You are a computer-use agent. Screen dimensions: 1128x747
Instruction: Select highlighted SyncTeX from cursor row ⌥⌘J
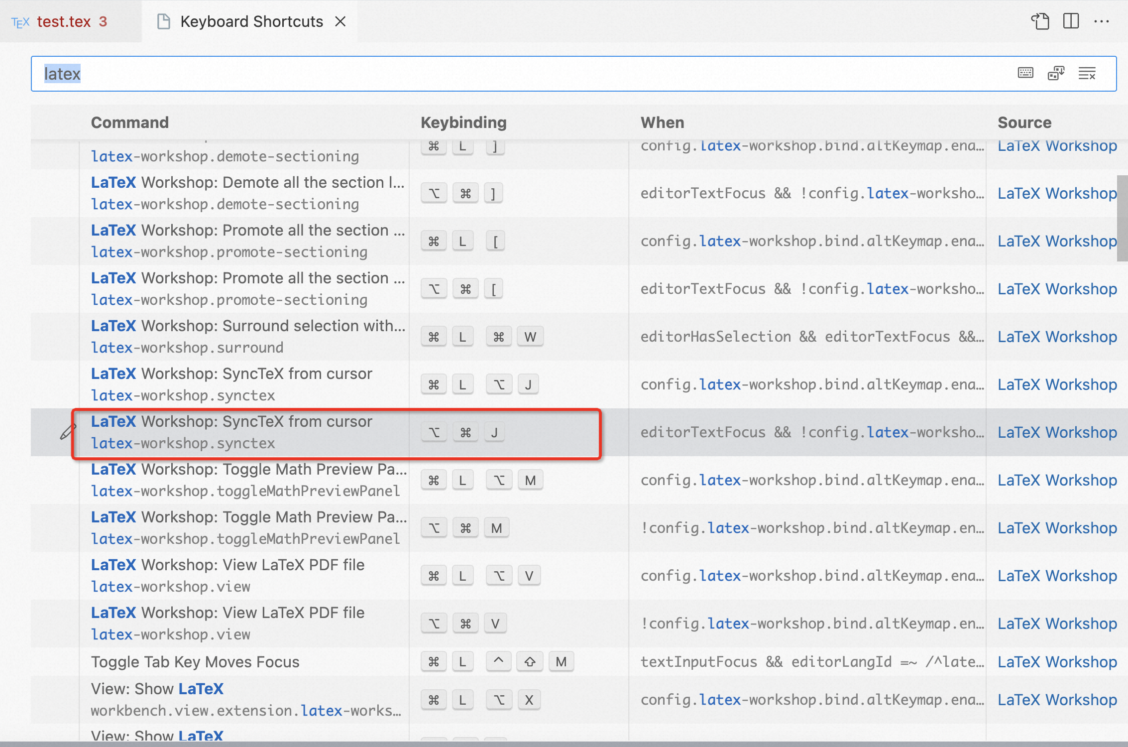click(579, 432)
